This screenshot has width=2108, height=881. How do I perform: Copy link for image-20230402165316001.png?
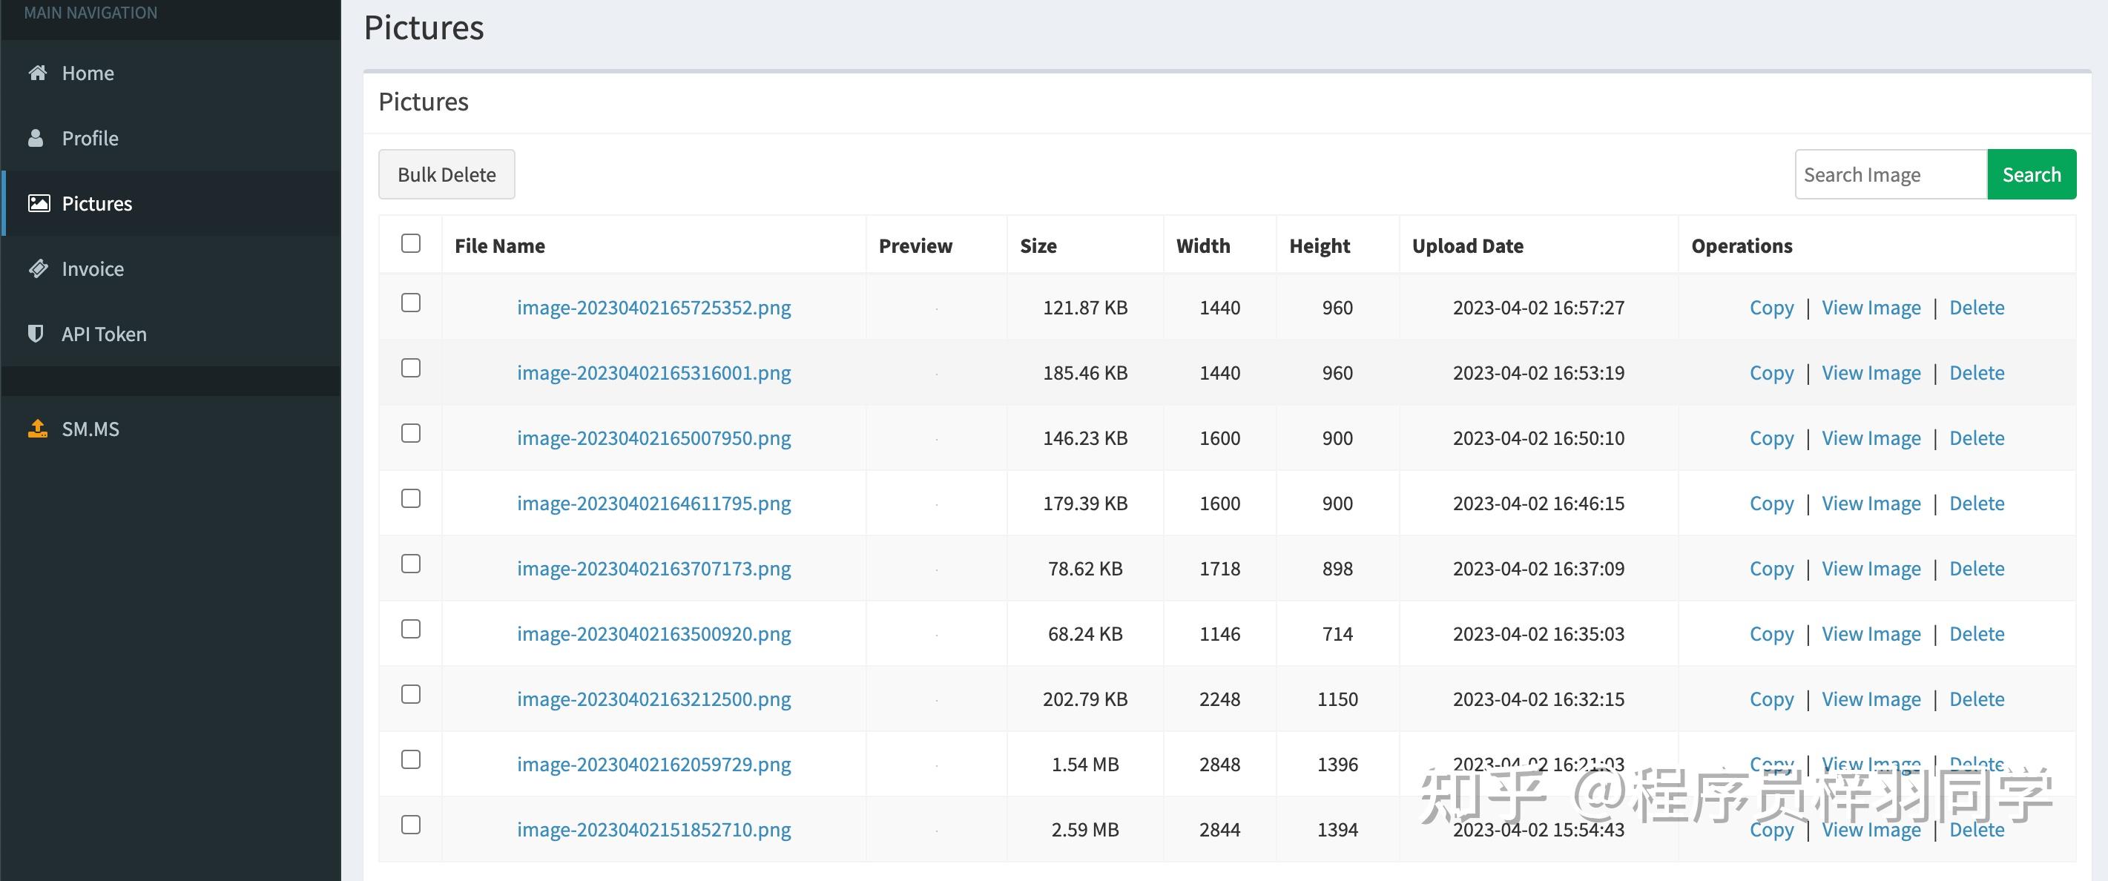tap(1771, 373)
